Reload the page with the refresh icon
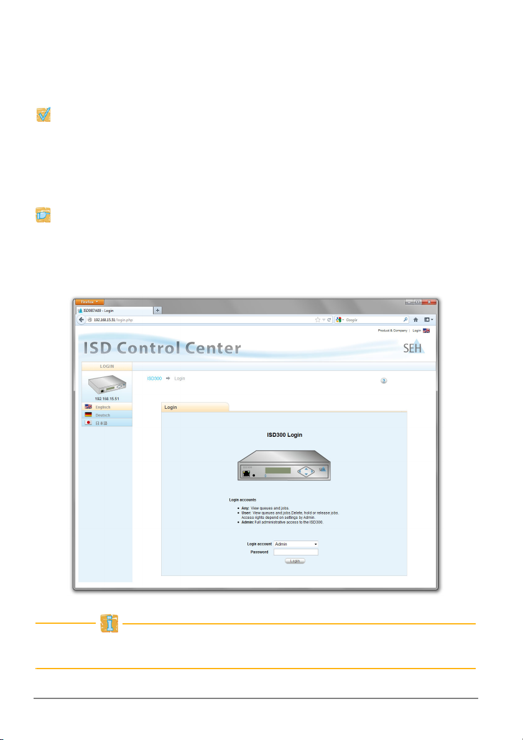Screen dimensions: 523x740 (329, 320)
